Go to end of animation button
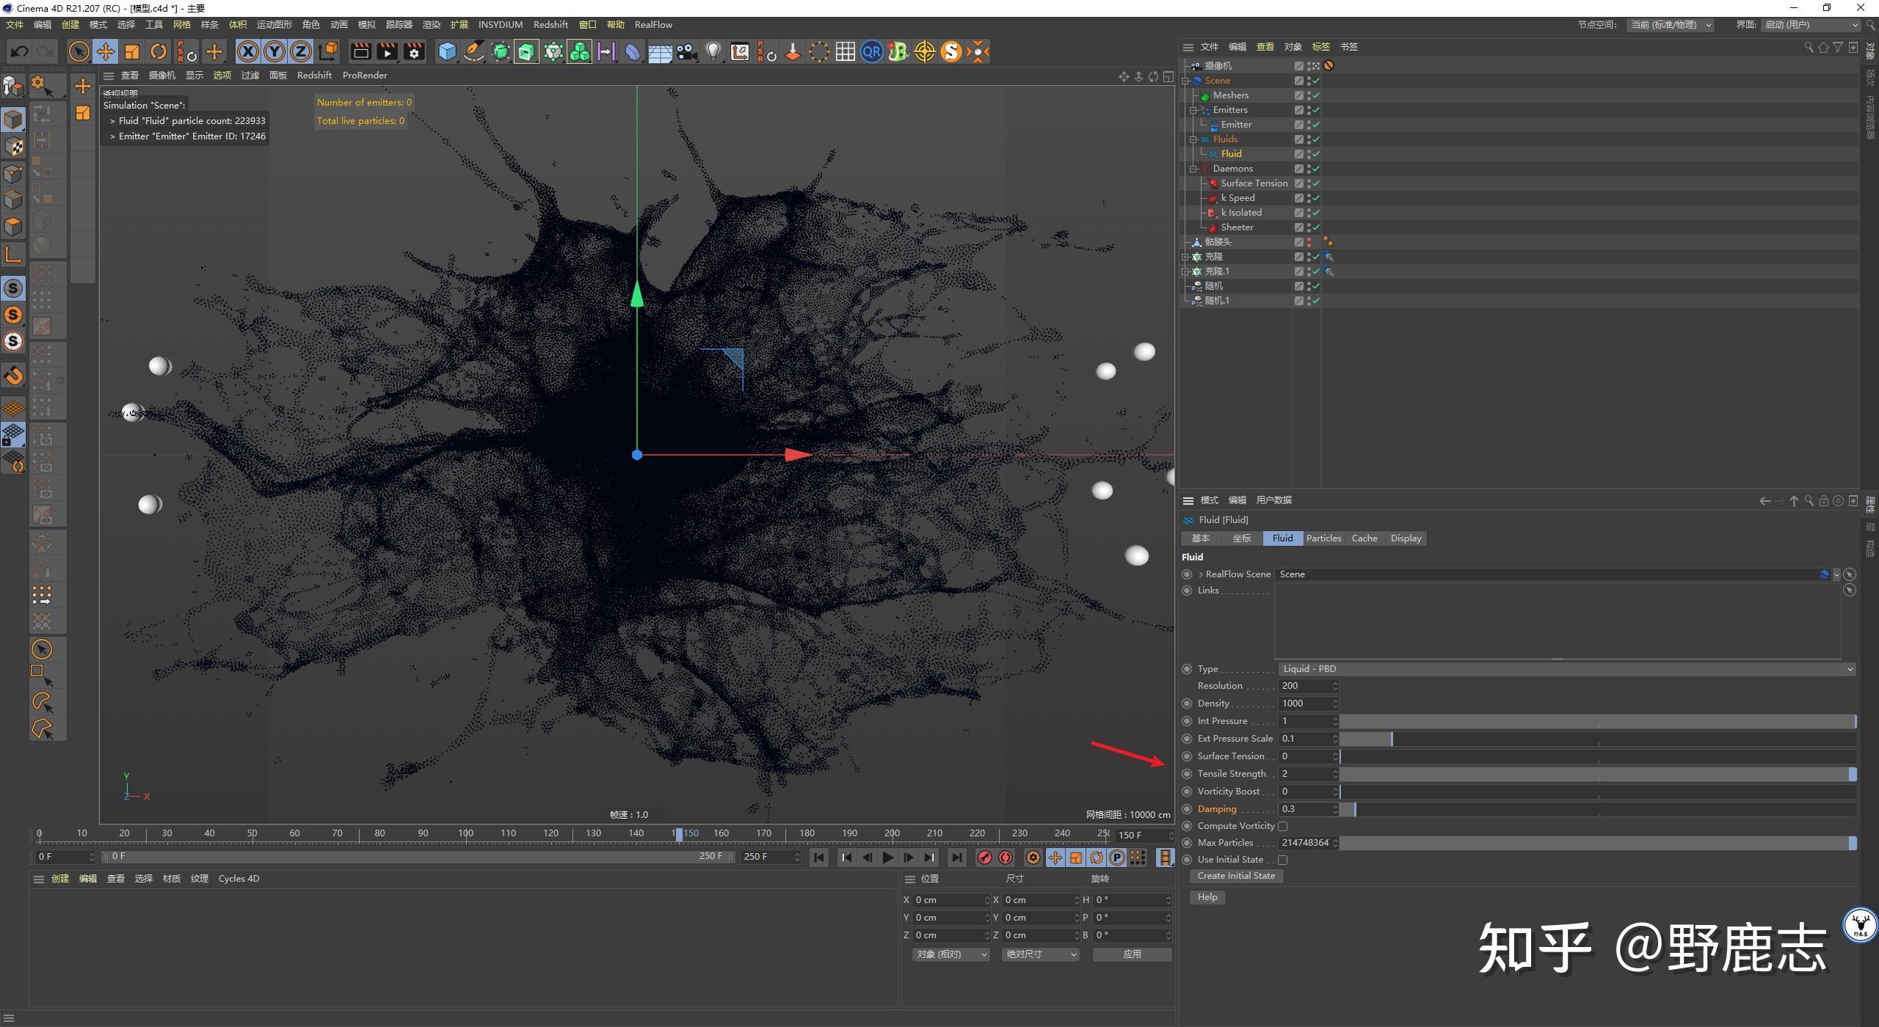 [956, 858]
